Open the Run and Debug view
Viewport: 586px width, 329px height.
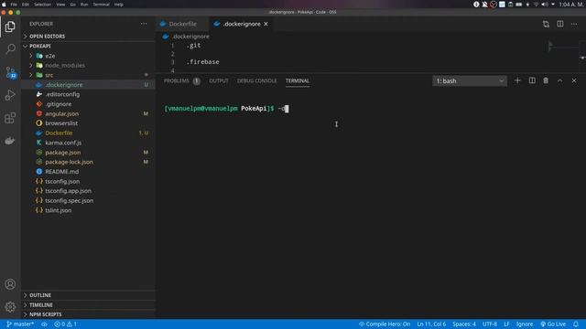(x=10, y=95)
